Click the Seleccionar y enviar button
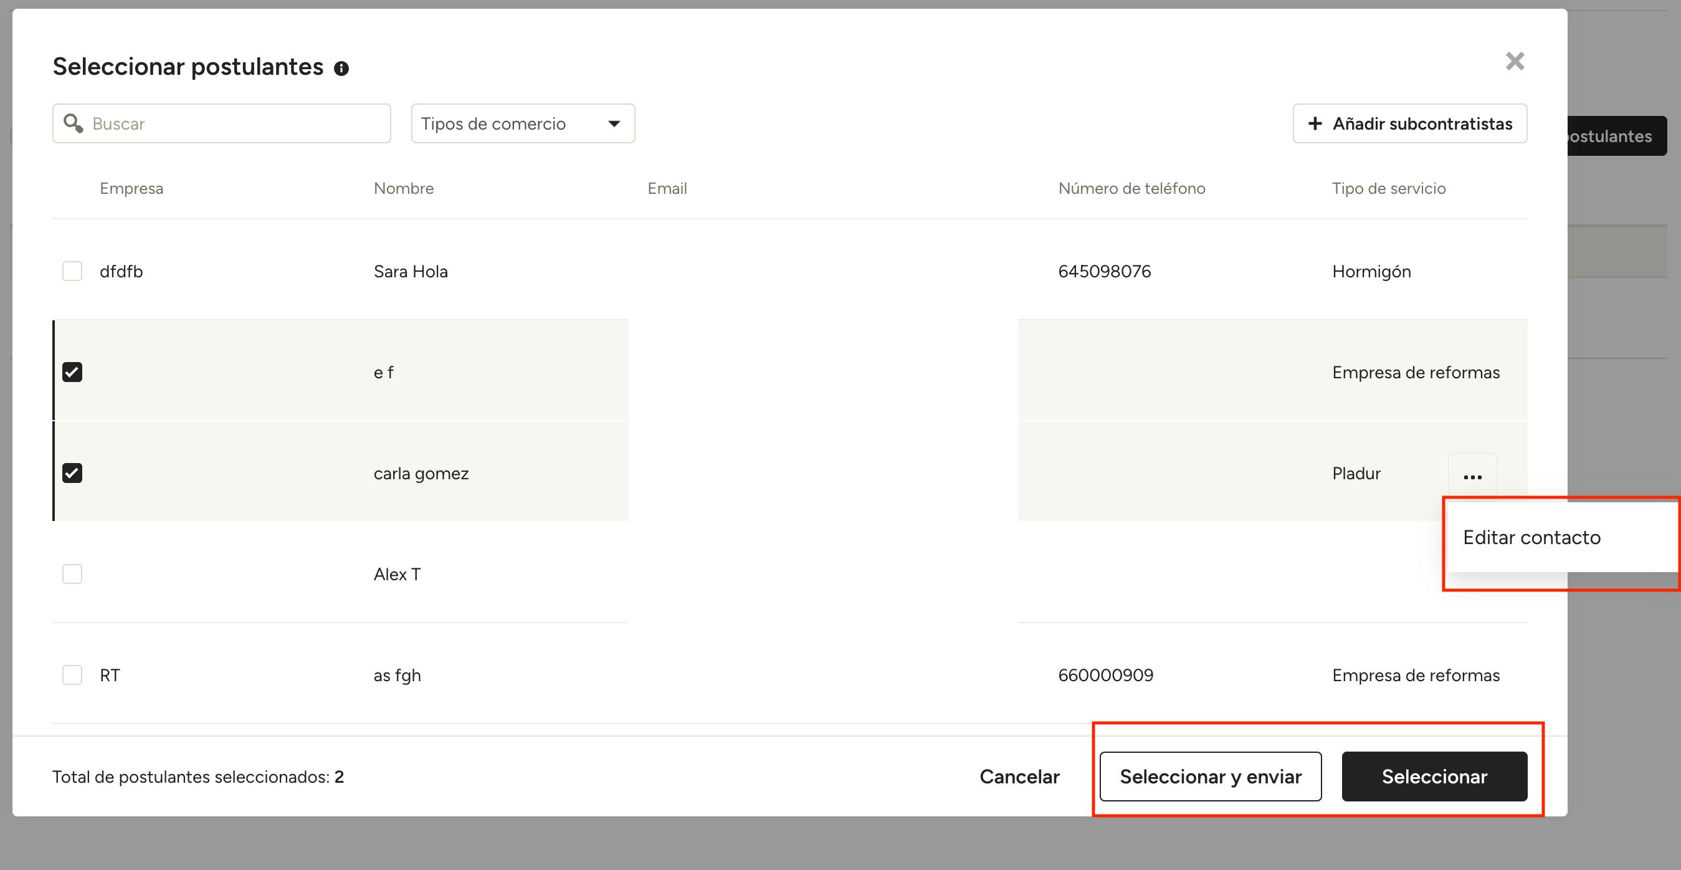Image resolution: width=1681 pixels, height=870 pixels. [1210, 776]
